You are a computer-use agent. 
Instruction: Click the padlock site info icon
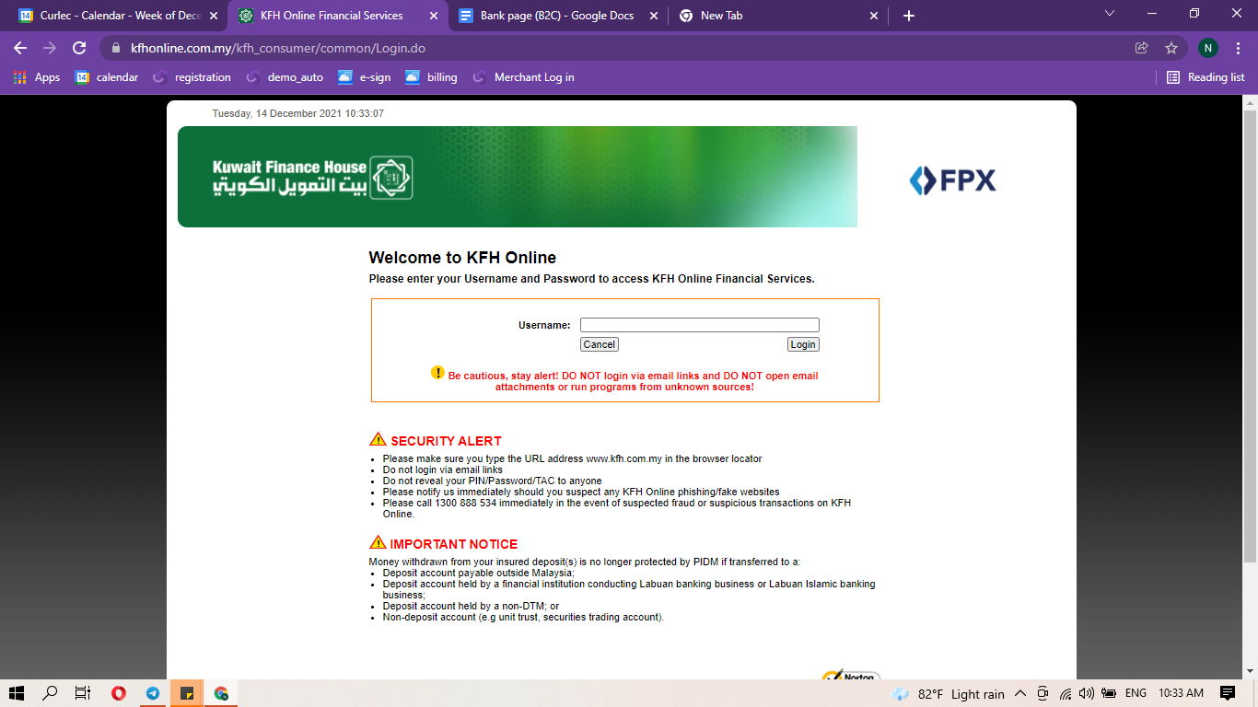click(116, 48)
